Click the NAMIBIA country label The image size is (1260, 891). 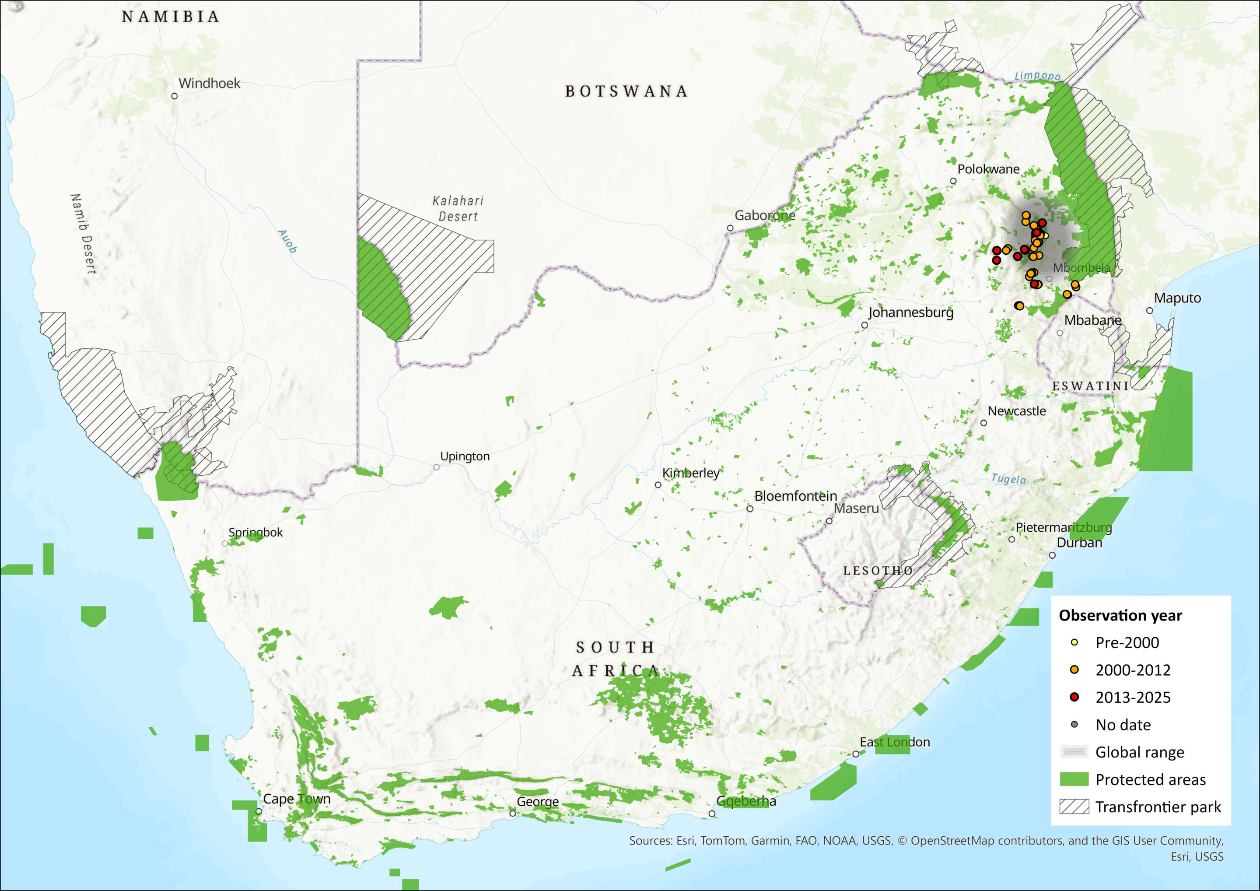tap(171, 17)
